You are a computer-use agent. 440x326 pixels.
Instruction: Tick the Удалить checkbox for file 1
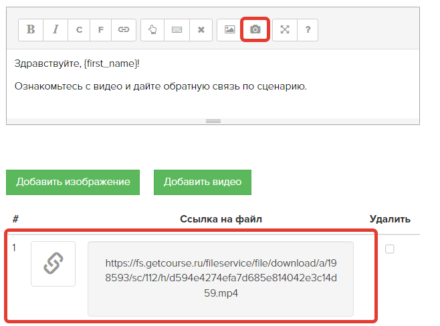[389, 249]
